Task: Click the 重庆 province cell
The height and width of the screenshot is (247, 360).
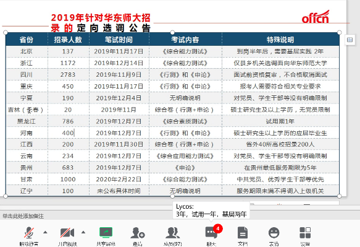Action: pyautogui.click(x=27, y=86)
